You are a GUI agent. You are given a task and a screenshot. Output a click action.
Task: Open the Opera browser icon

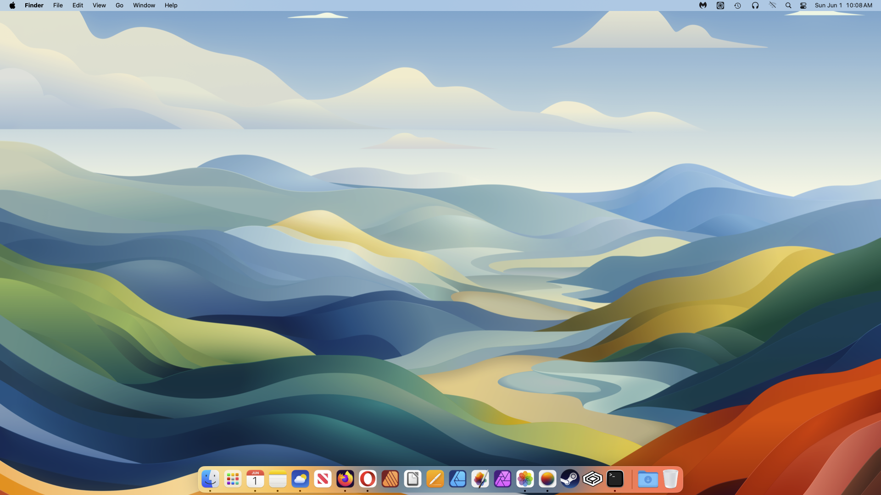tap(368, 479)
